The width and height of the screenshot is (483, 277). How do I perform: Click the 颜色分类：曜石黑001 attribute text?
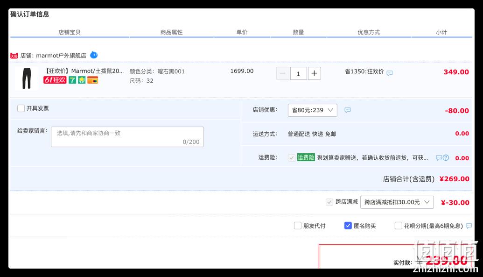tap(157, 71)
